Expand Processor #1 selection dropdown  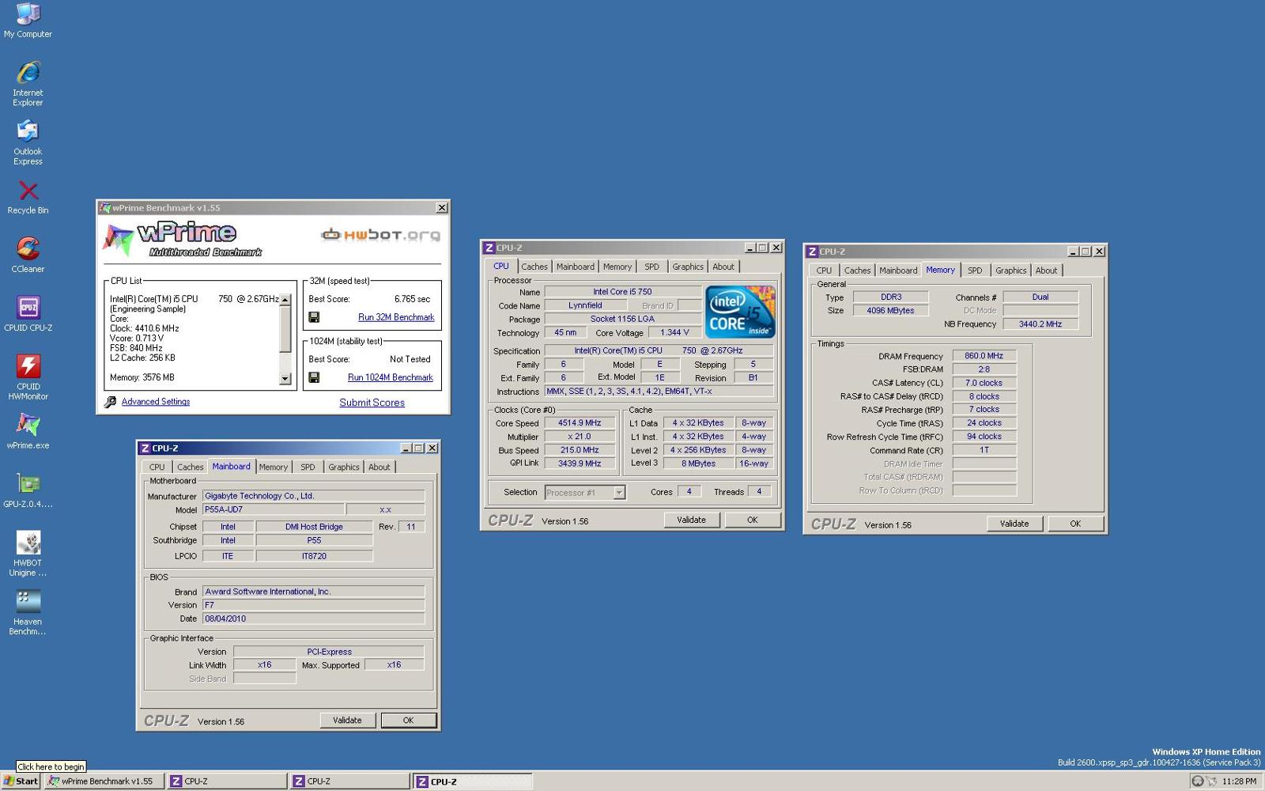[619, 493]
